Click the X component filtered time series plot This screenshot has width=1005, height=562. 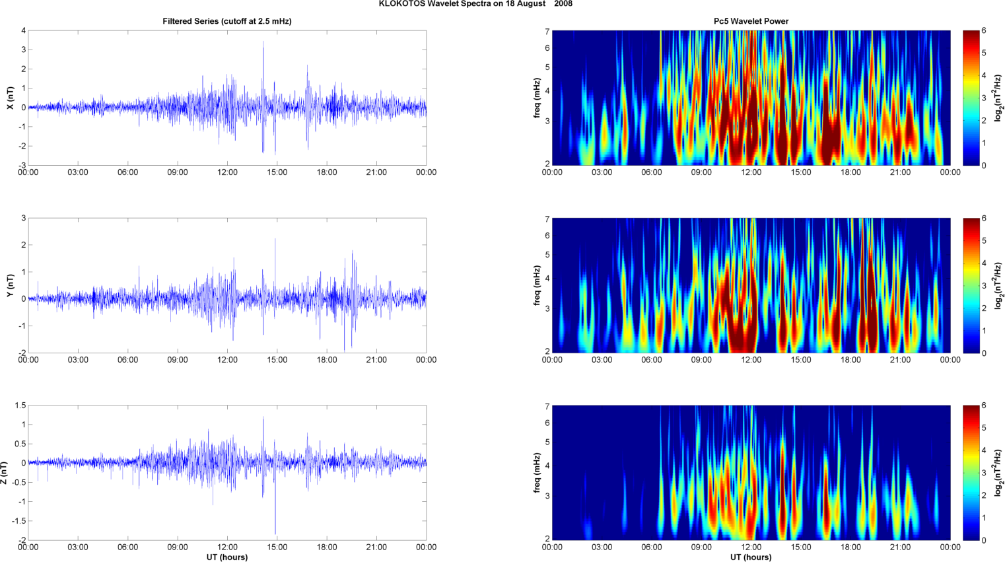tap(227, 98)
